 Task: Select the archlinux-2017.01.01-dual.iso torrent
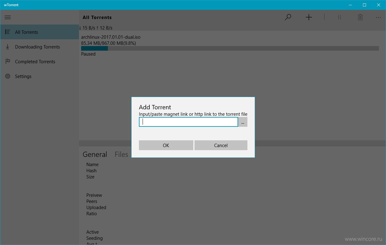coord(111,37)
